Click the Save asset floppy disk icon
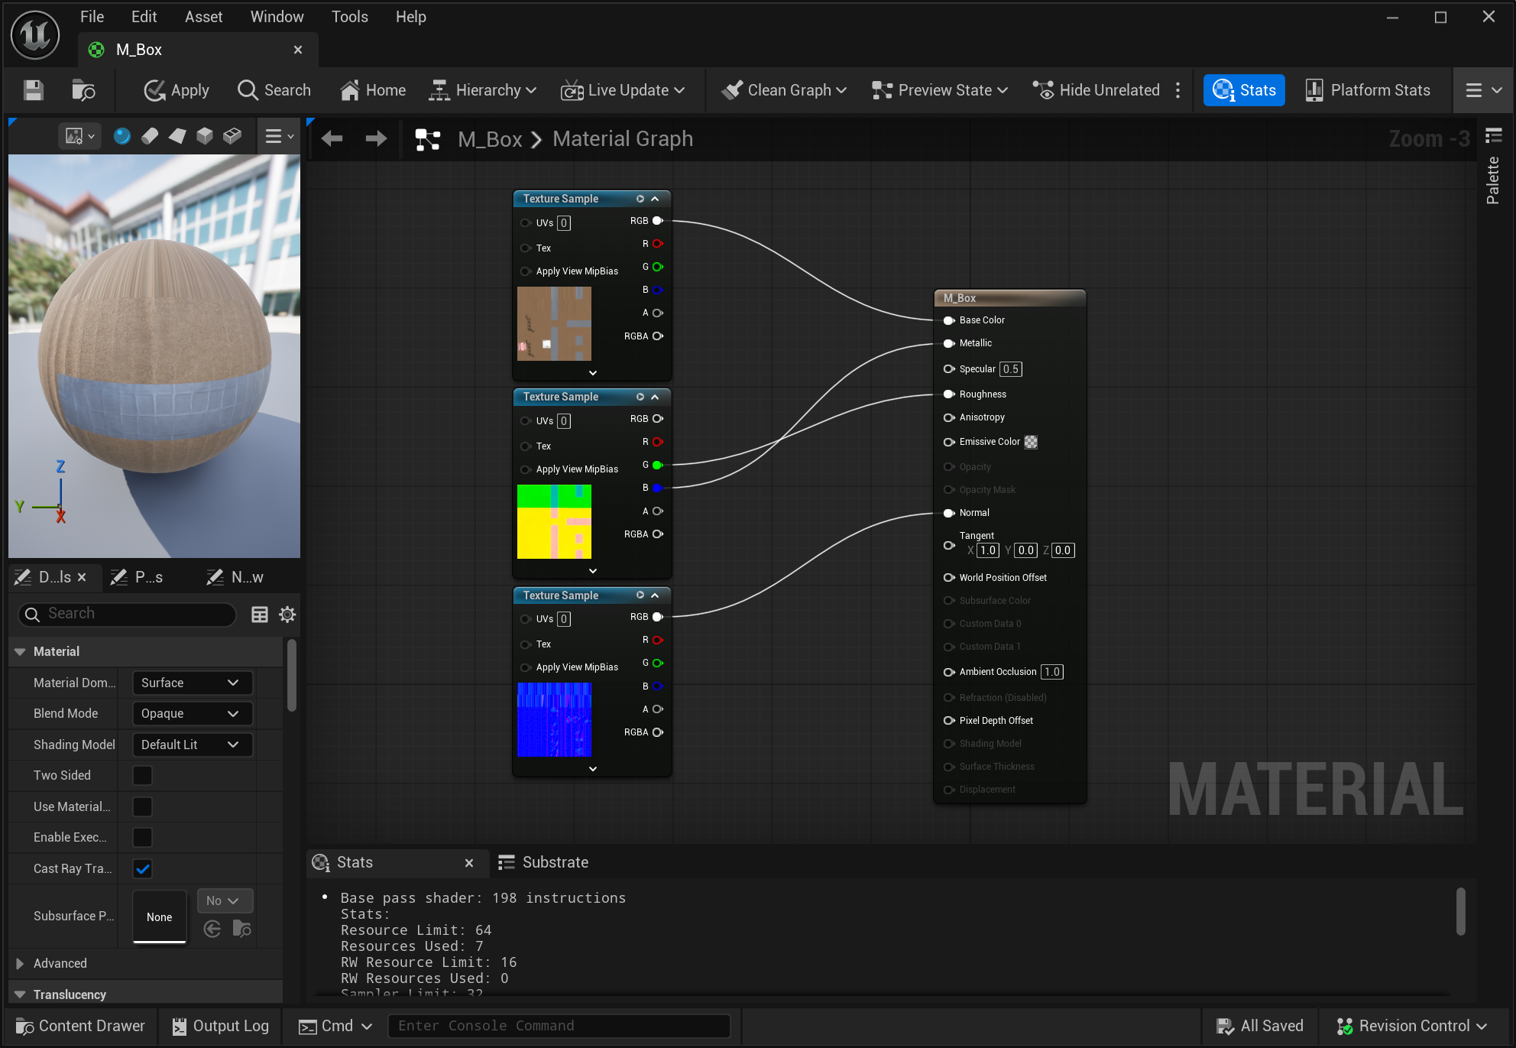This screenshot has height=1048, width=1516. click(x=33, y=90)
